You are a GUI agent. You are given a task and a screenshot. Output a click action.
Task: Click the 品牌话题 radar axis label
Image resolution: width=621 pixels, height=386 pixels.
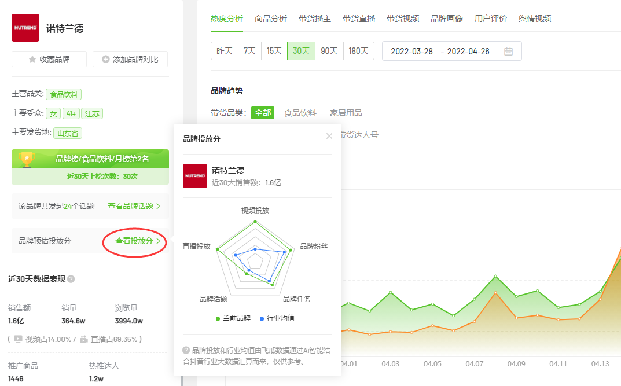coord(214,299)
